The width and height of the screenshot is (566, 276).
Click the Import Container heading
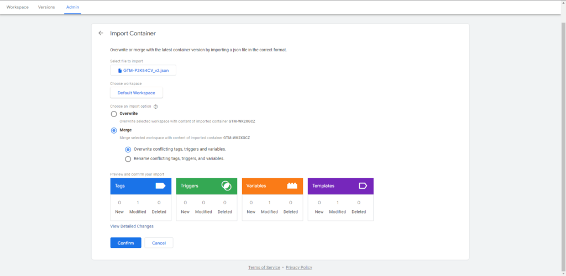click(133, 33)
